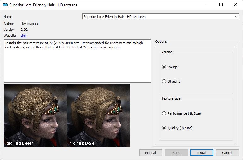
Task: Click the Manual button
Action: (151, 153)
